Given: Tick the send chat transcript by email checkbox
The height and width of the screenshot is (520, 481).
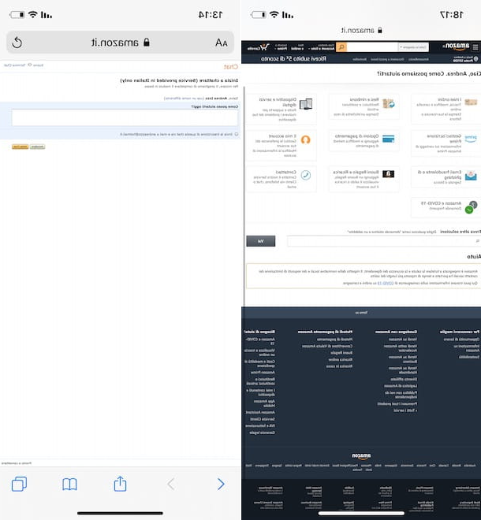Looking at the screenshot, I should (237, 134).
